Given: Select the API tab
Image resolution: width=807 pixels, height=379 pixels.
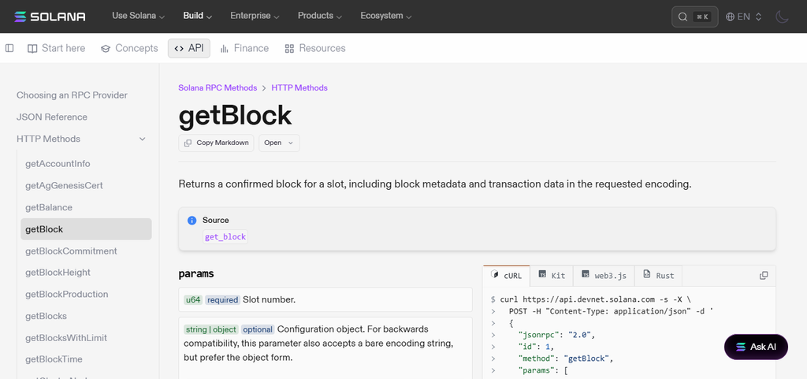Looking at the screenshot, I should point(189,48).
